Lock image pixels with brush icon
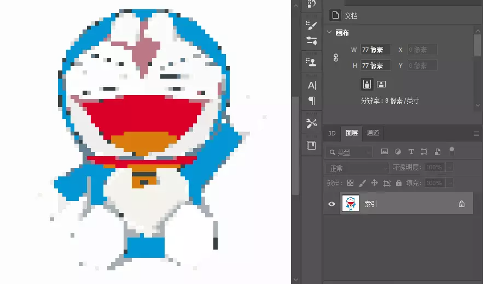 tap(363, 183)
